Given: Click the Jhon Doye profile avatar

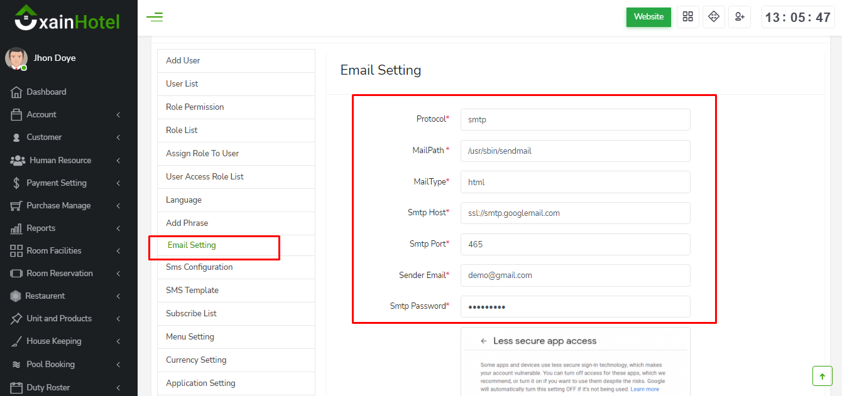Looking at the screenshot, I should coord(16,58).
